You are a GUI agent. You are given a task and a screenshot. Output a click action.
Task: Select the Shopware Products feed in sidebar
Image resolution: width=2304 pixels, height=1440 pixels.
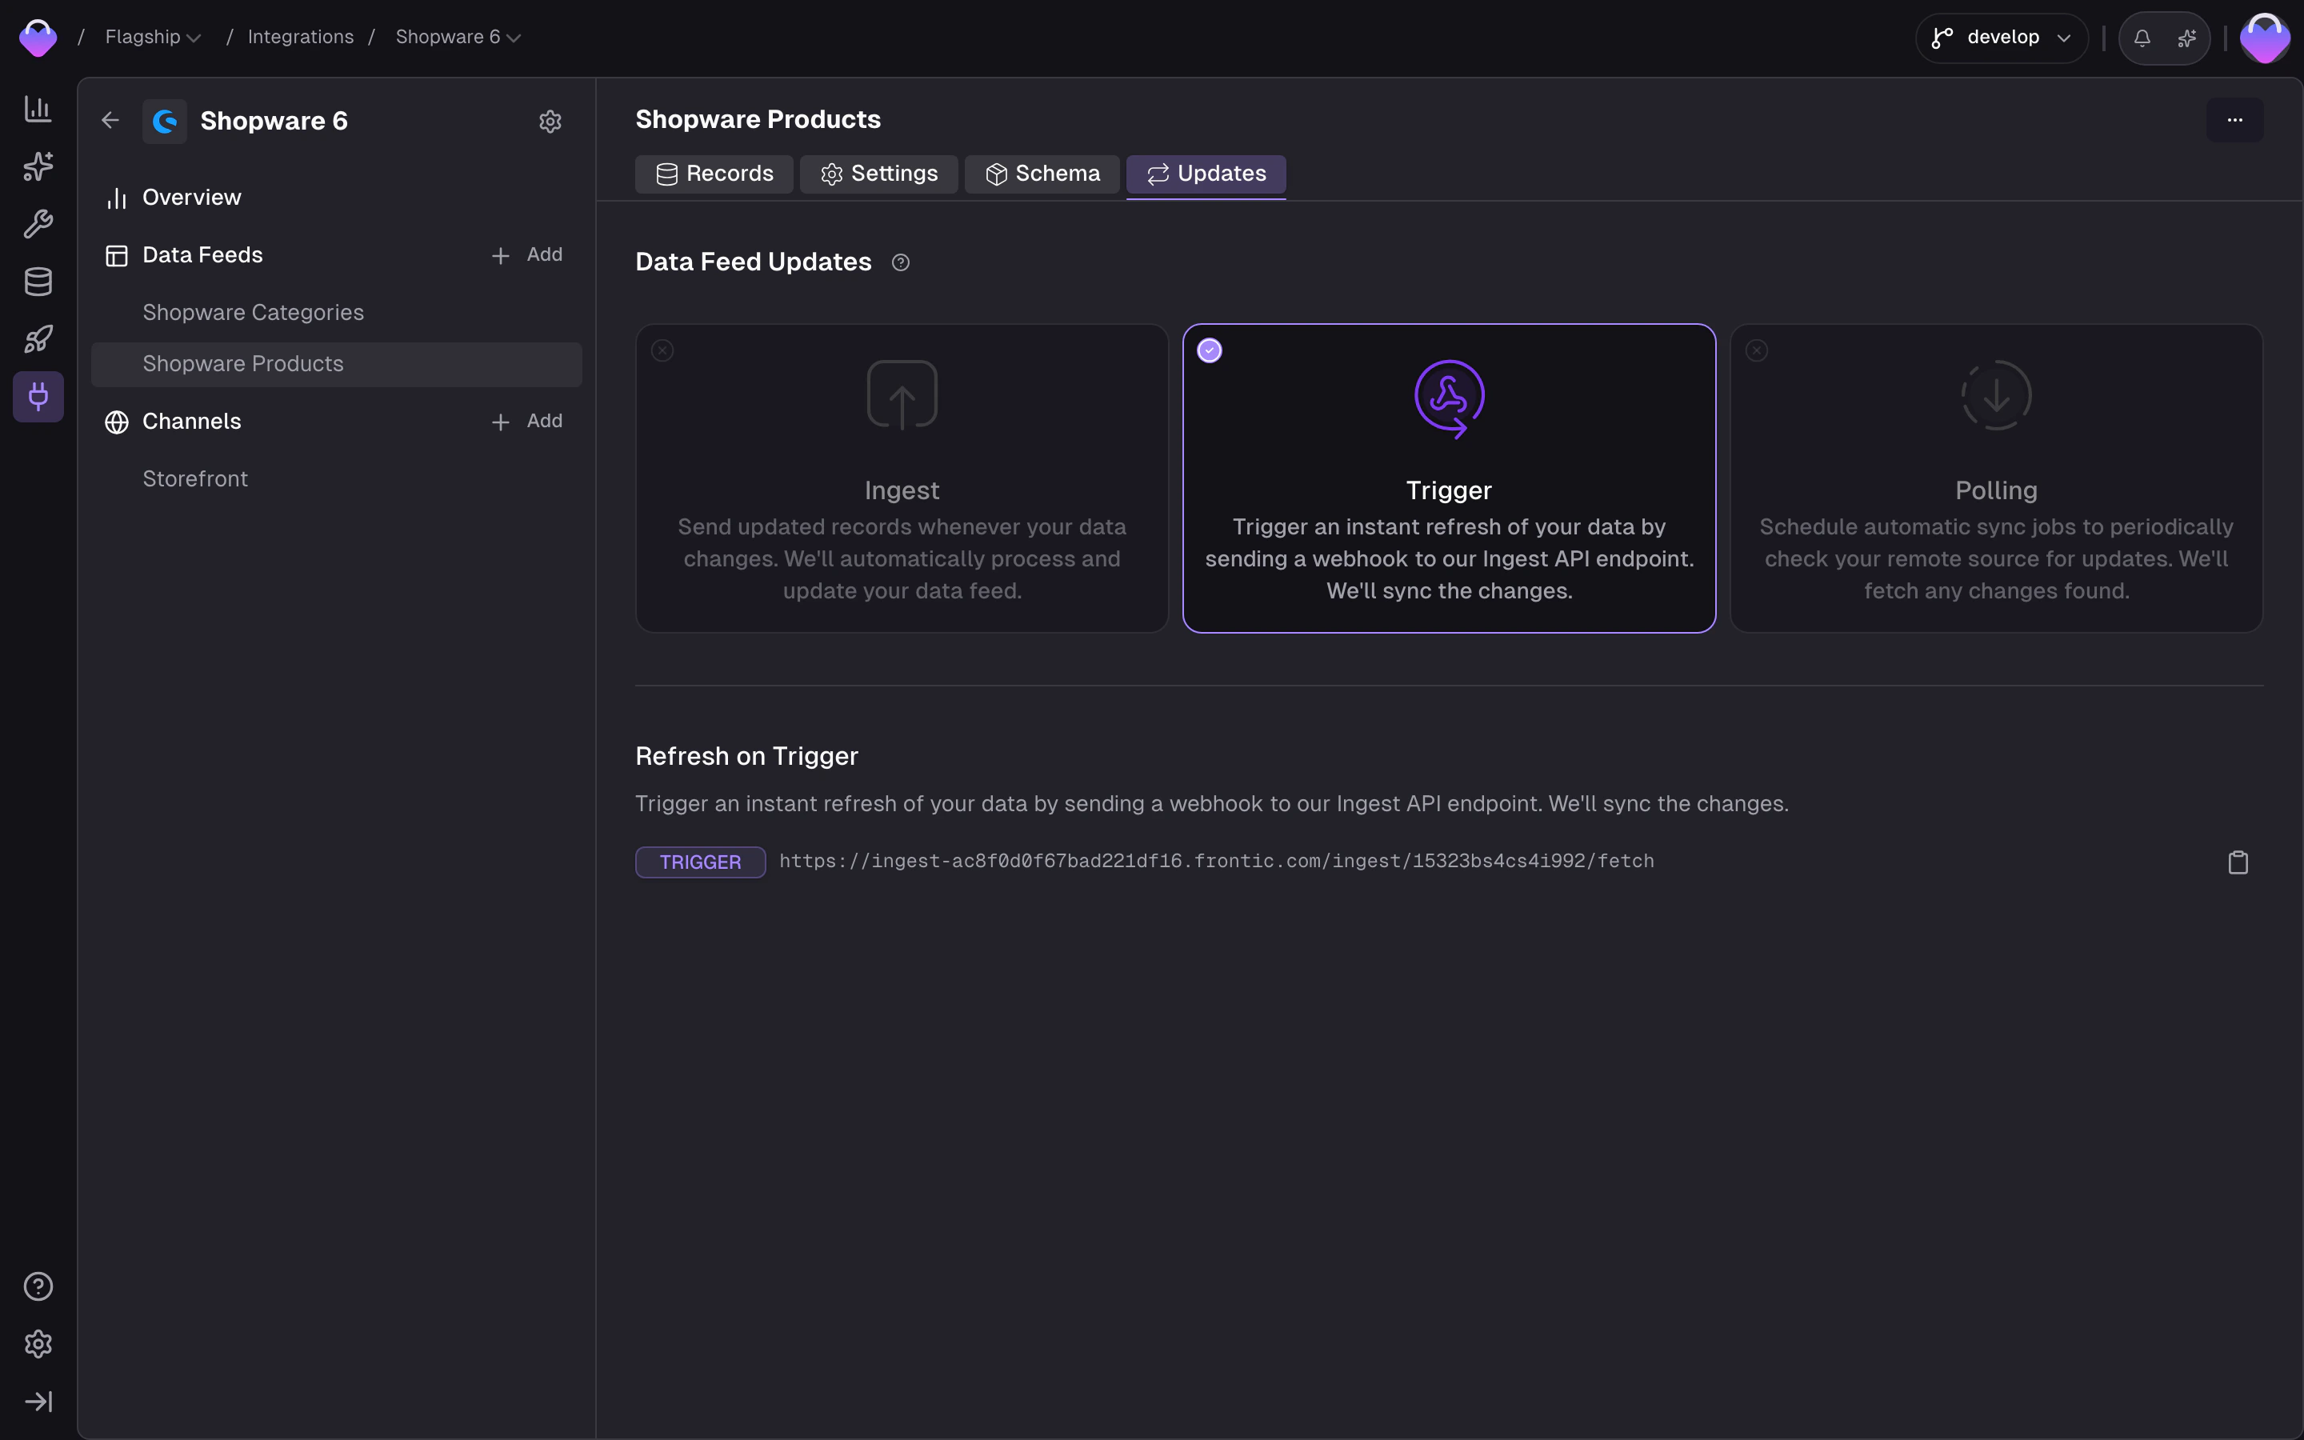(336, 365)
